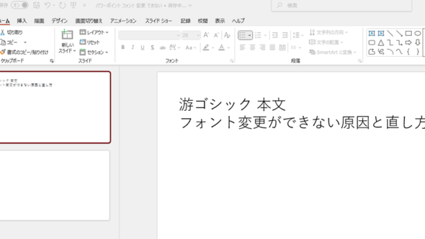Open line spacing options icon
The image size is (425, 239).
[297, 35]
